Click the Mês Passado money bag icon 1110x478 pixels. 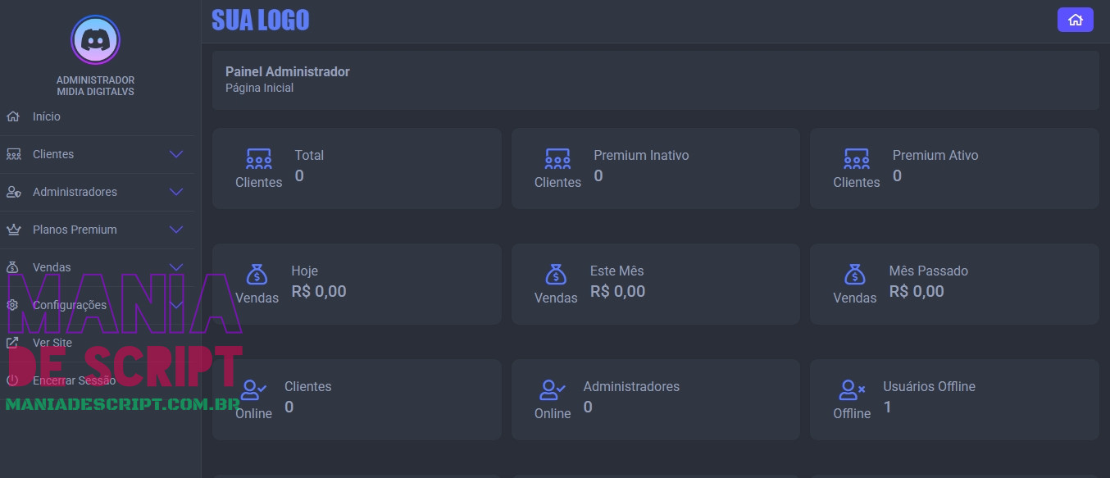click(x=854, y=274)
